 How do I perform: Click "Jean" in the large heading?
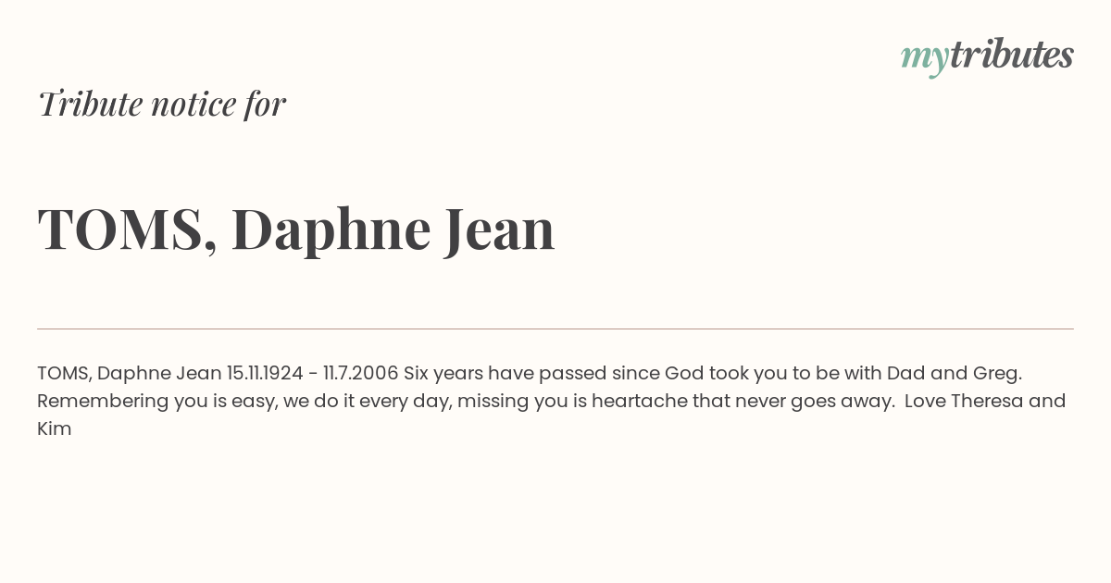499,229
